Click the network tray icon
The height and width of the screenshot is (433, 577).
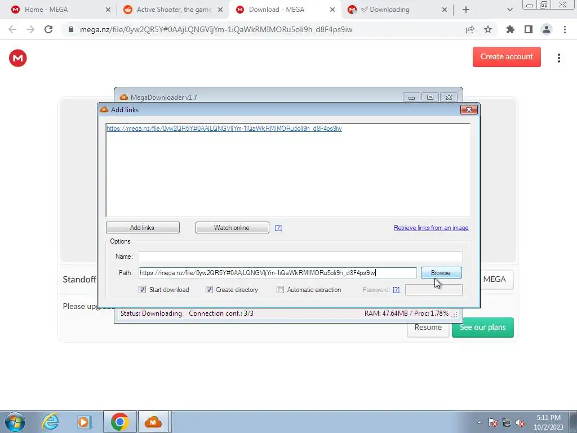tap(507, 422)
